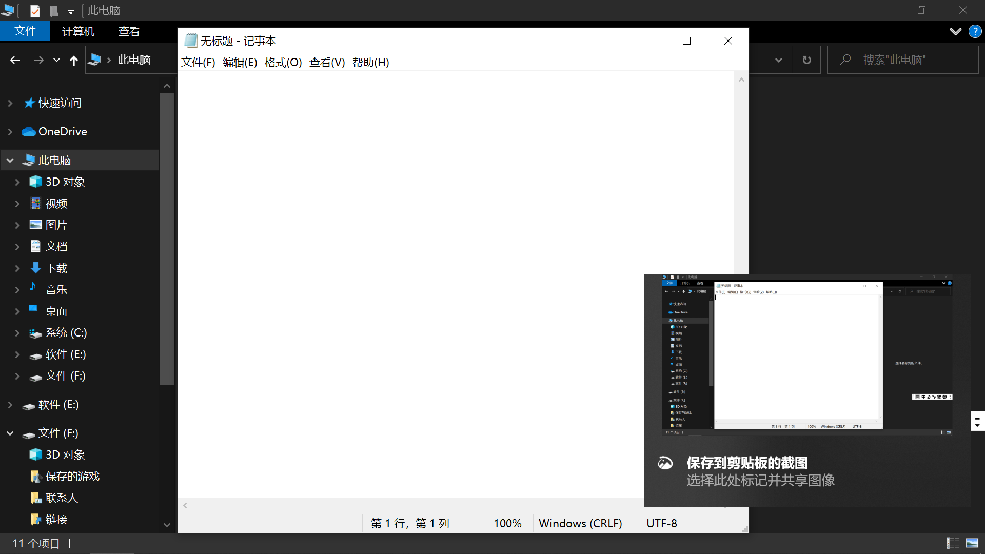Image resolution: width=985 pixels, height=554 pixels.
Task: Open address bar history dropdown
Action: coord(778,60)
